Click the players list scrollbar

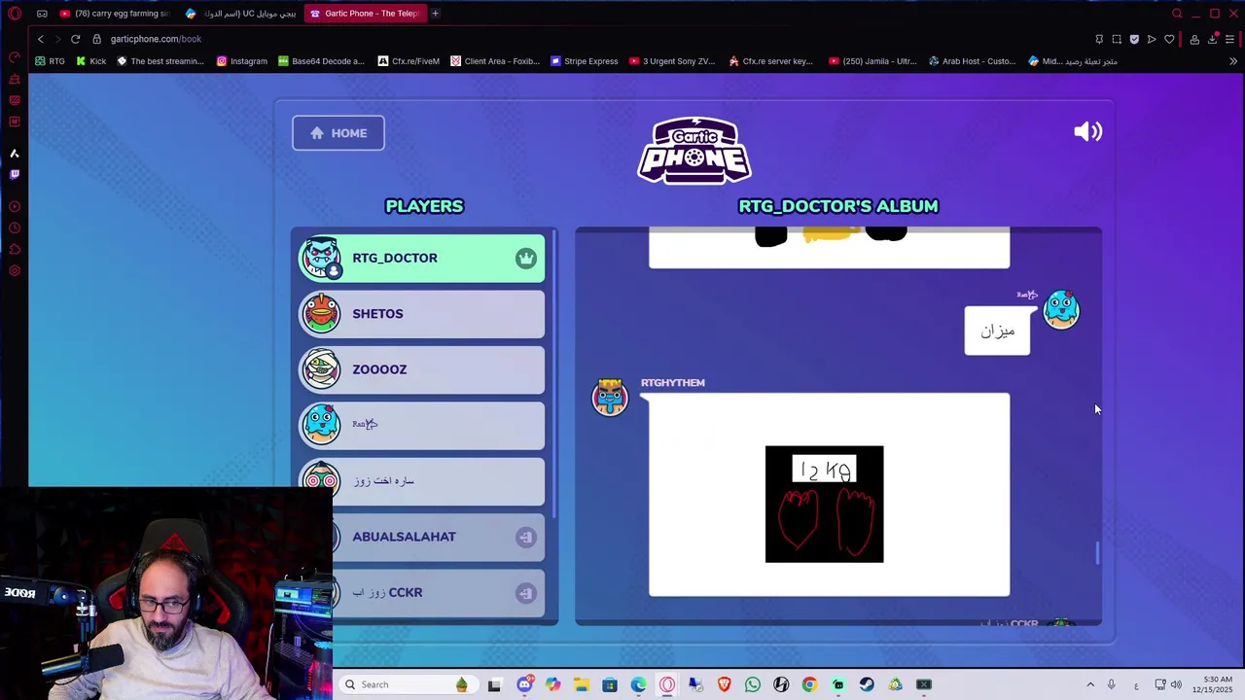tap(554, 373)
